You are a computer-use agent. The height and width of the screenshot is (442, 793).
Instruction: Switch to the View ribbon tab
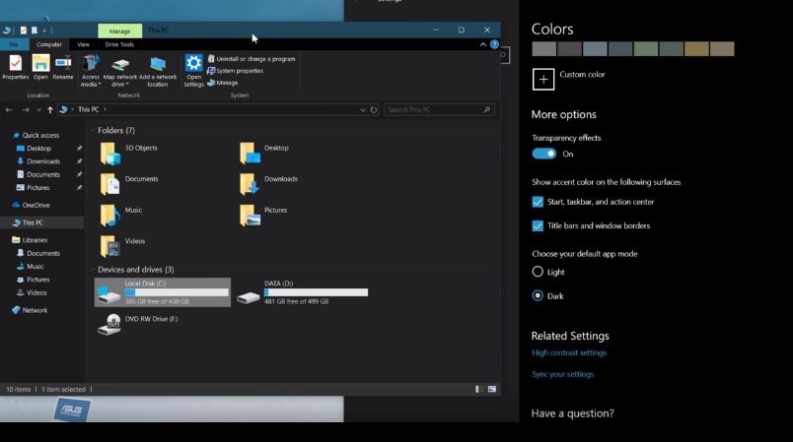click(84, 44)
